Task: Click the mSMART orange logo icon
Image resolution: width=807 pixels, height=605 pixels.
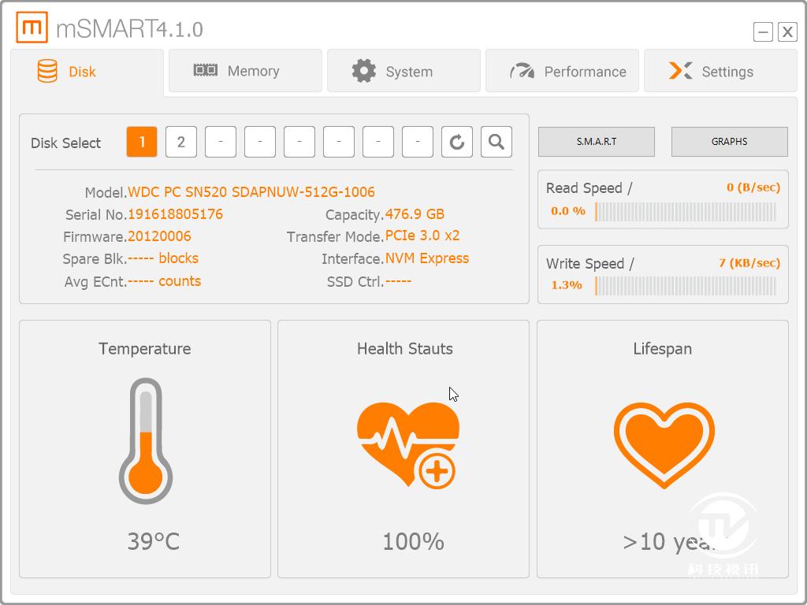Action: 32,27
